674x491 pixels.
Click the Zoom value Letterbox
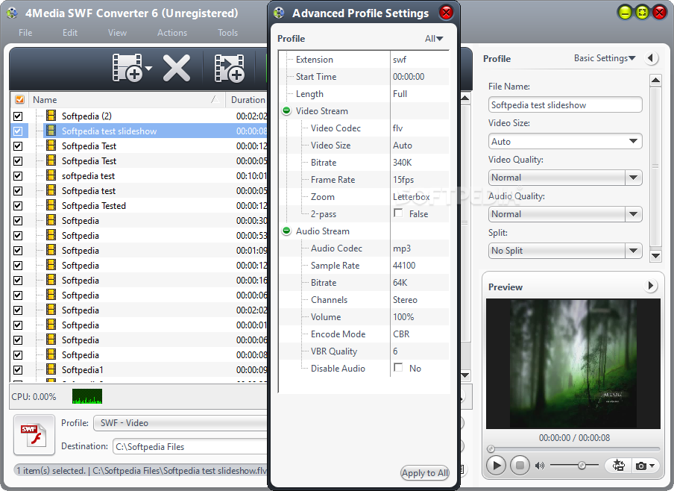pos(411,197)
